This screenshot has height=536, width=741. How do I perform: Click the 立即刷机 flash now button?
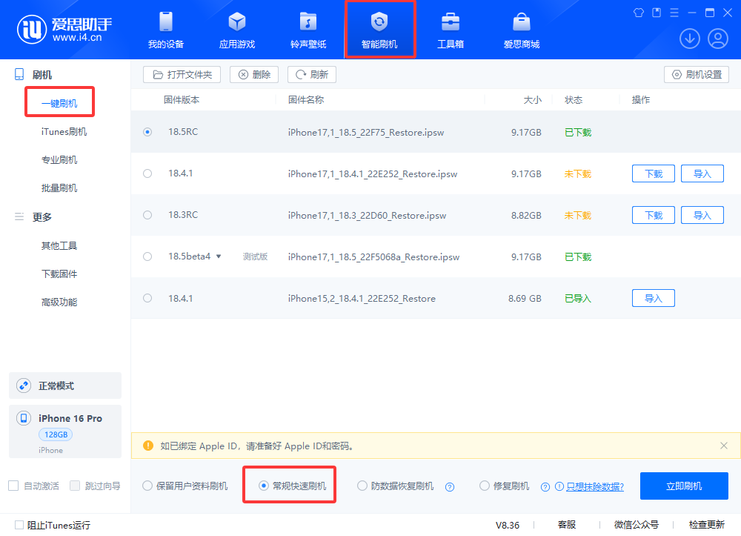pyautogui.click(x=684, y=486)
